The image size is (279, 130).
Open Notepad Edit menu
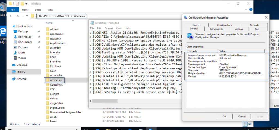click(x=99, y=28)
